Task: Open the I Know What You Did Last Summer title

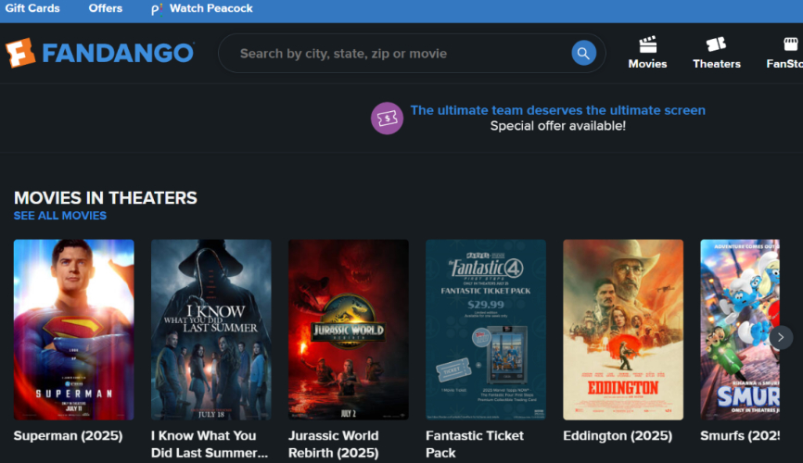Action: coord(210,444)
